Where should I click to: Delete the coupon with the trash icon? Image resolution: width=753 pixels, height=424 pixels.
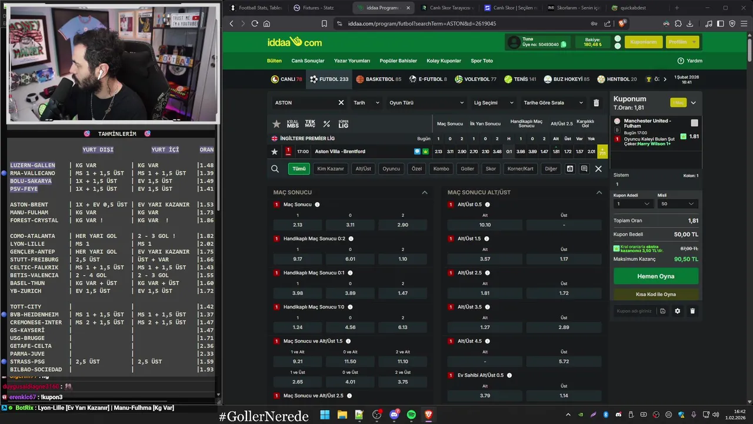tap(692, 311)
